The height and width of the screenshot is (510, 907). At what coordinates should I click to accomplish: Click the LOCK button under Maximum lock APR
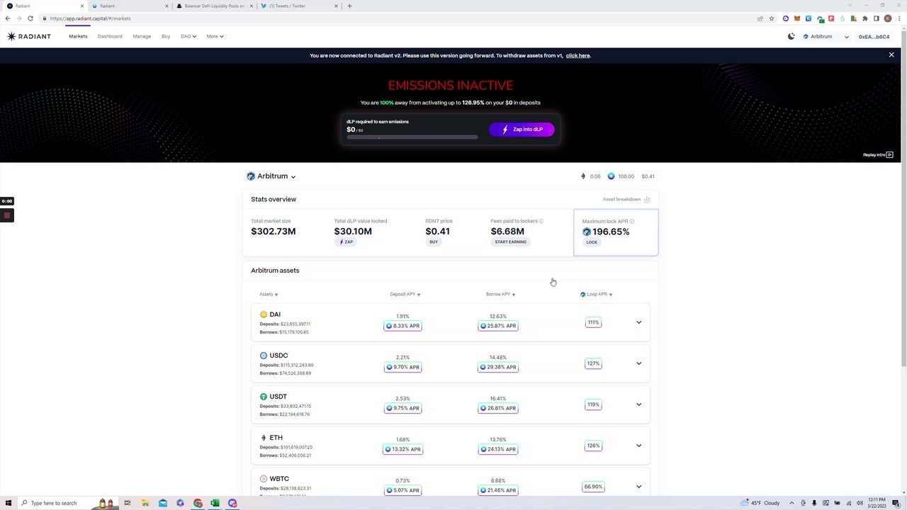click(592, 242)
